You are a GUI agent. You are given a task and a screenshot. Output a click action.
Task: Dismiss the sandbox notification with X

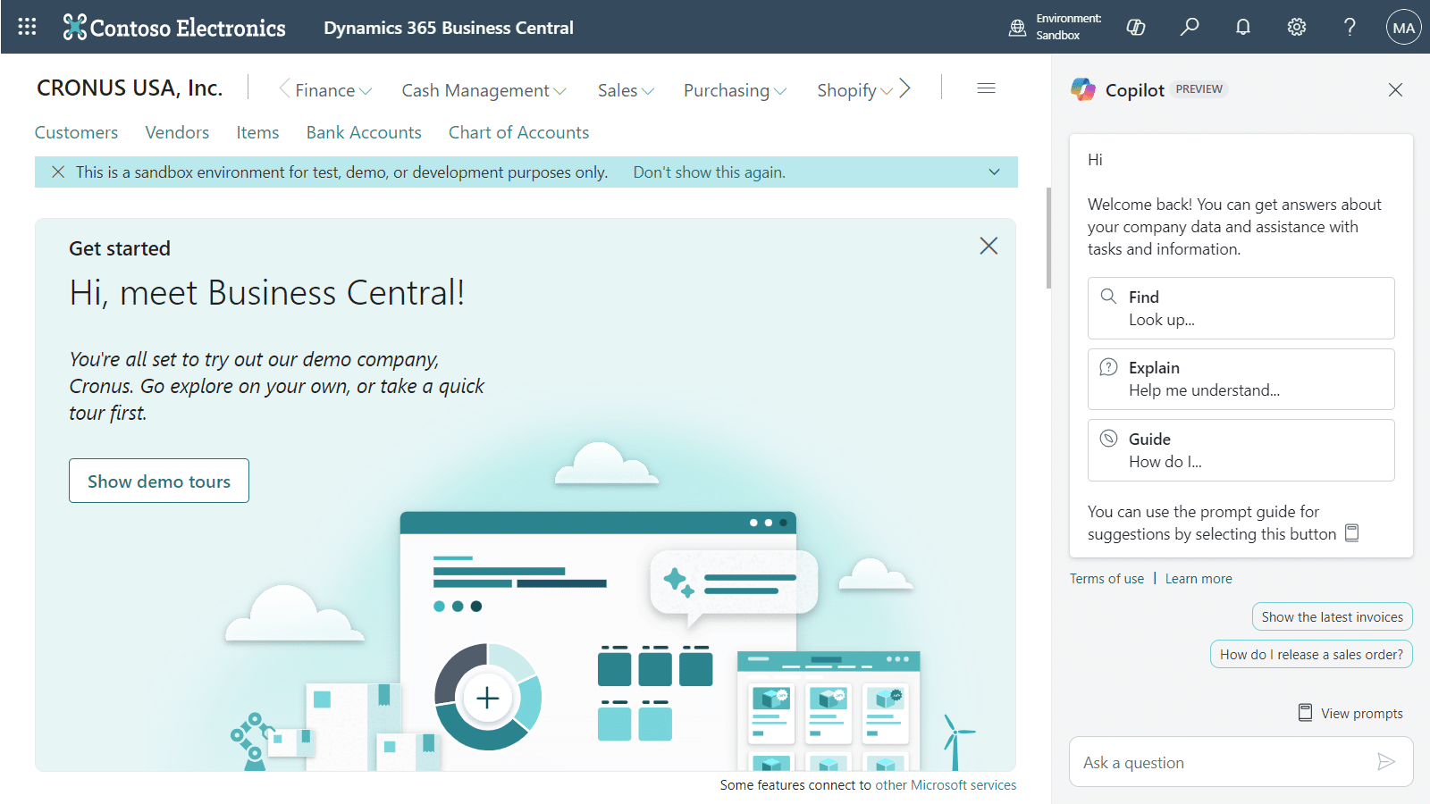coord(58,172)
